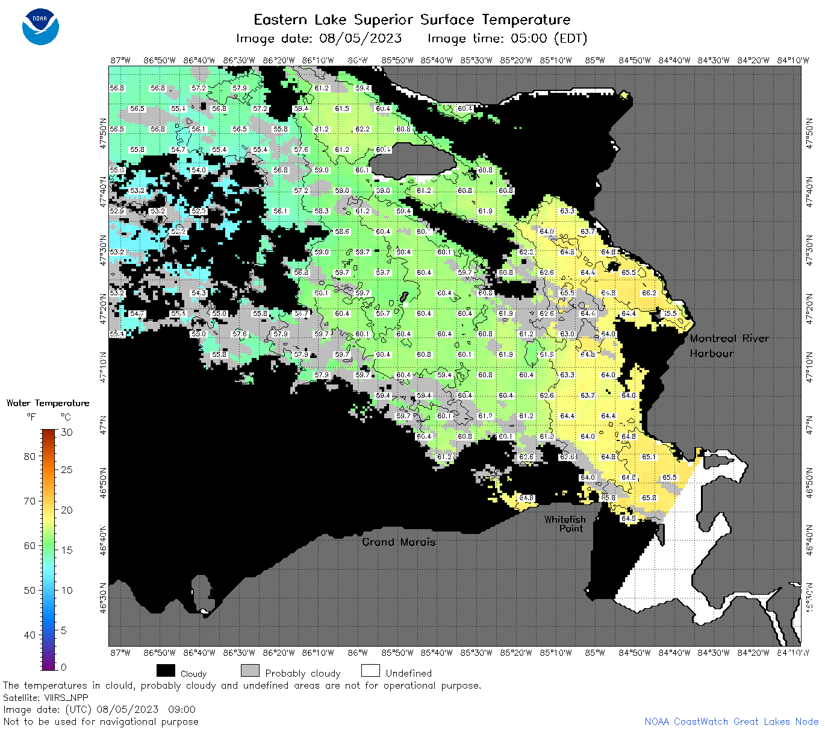Click the Water Temperature legend heading
Image resolution: width=825 pixels, height=731 pixels.
click(x=48, y=403)
